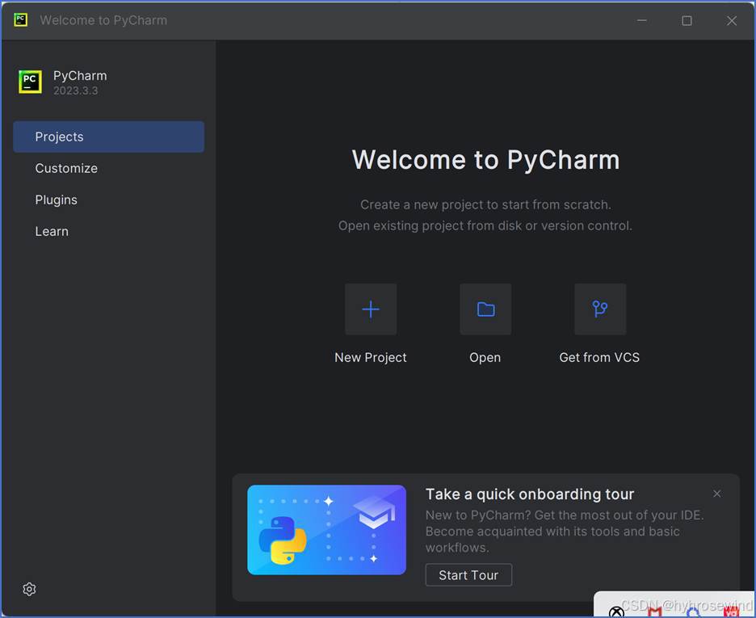Click the onboarding tour Python thumbnail
This screenshot has width=756, height=618.
(x=326, y=530)
